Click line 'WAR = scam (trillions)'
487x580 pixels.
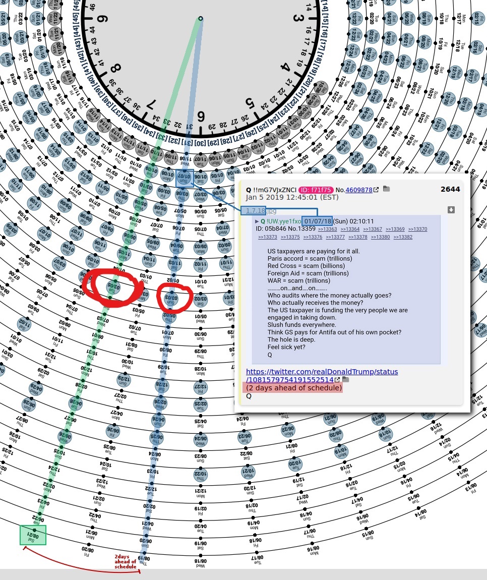click(x=299, y=281)
